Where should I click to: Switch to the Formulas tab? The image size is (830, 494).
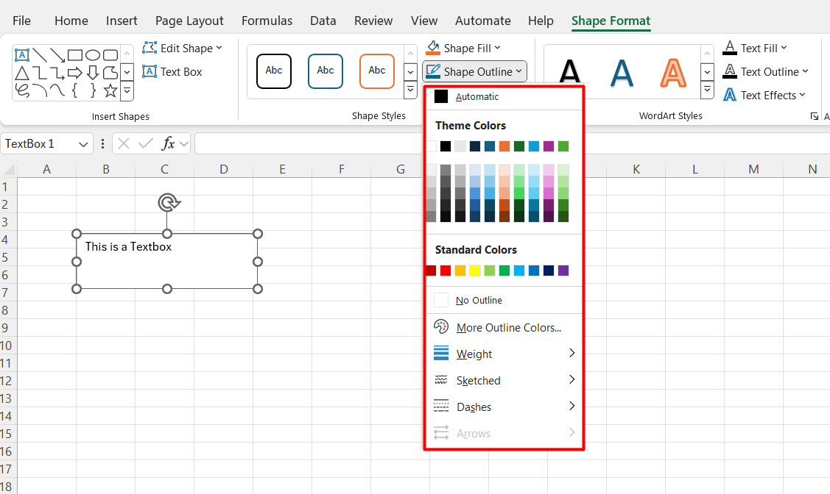click(267, 21)
